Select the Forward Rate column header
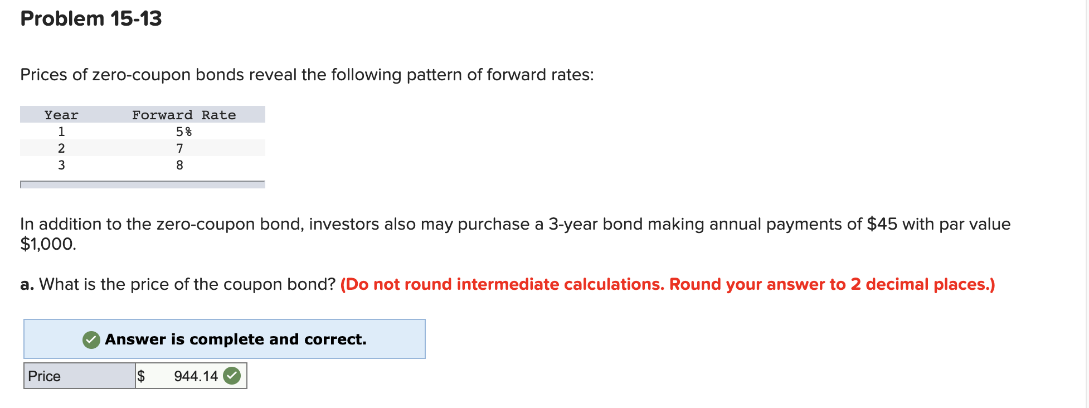The height and width of the screenshot is (408, 1089). [x=184, y=115]
